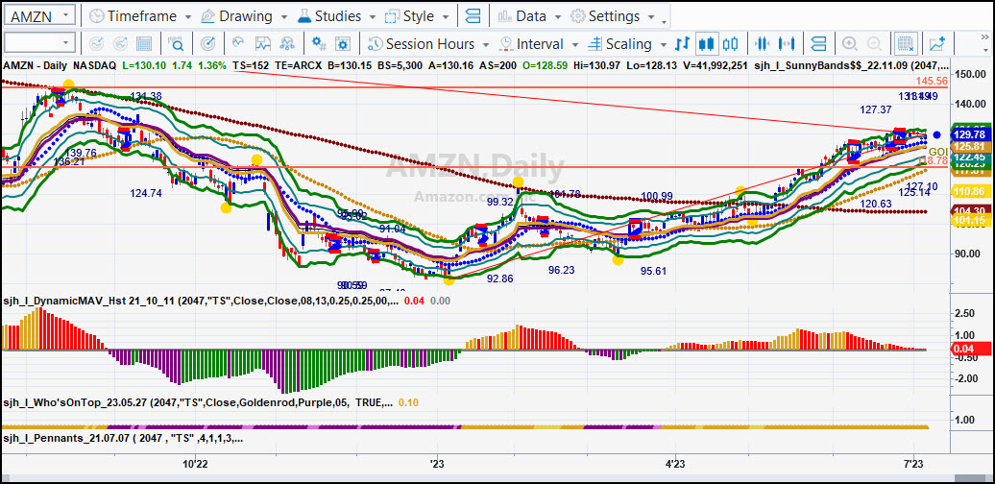Click the gear-with-hash settings icon
The width and height of the screenshot is (995, 484).
click(319, 44)
